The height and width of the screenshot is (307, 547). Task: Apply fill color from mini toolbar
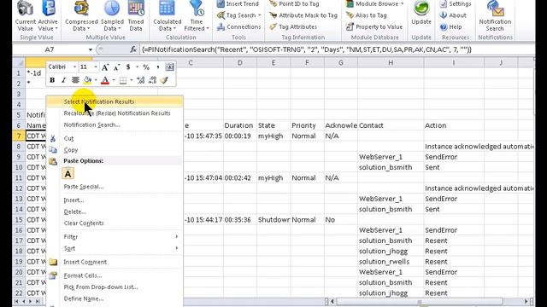click(87, 80)
